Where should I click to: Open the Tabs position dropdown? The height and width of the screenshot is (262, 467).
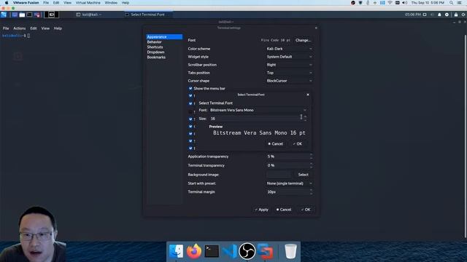289,73
